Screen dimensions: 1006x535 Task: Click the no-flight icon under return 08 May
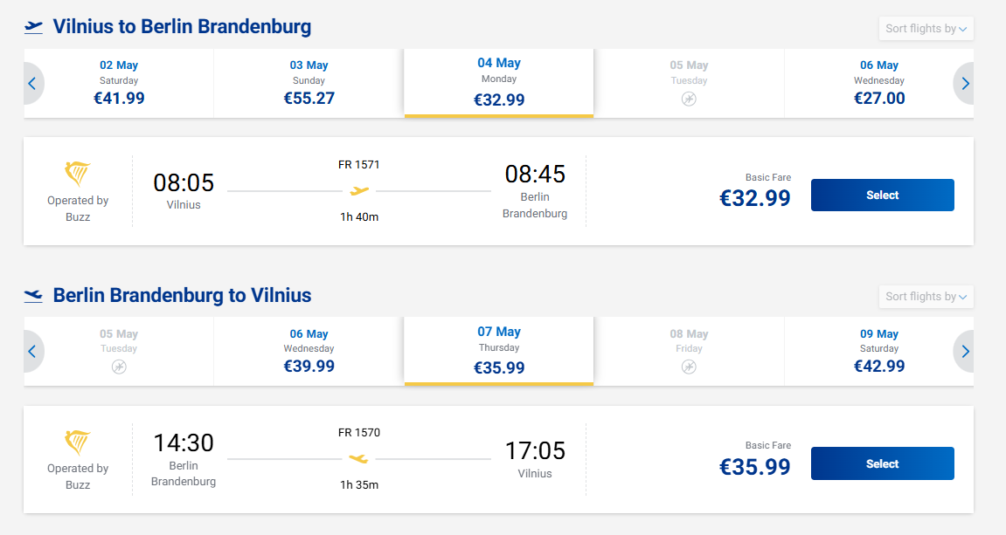click(689, 367)
